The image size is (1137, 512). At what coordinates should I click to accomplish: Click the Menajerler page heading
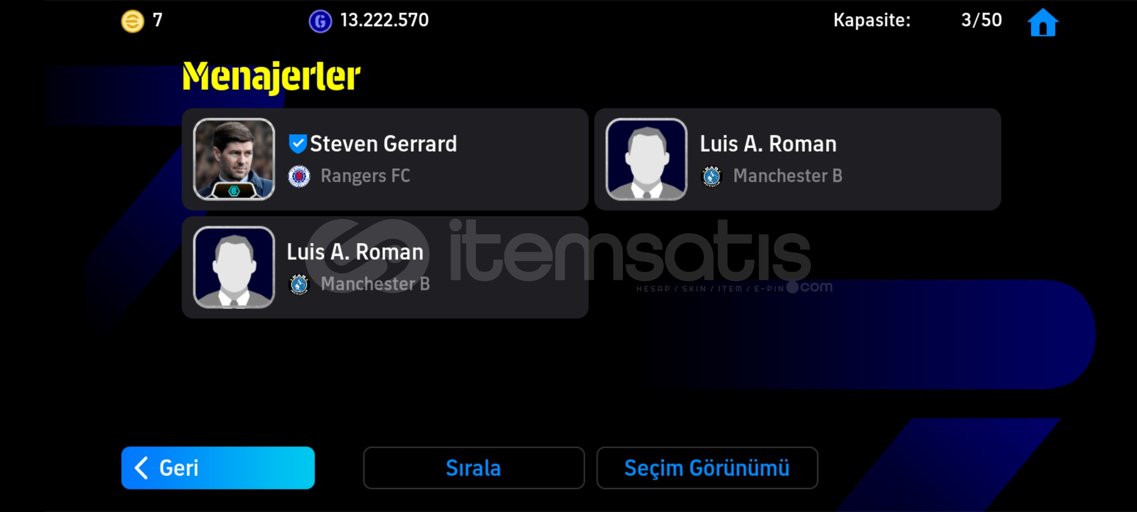(x=271, y=77)
